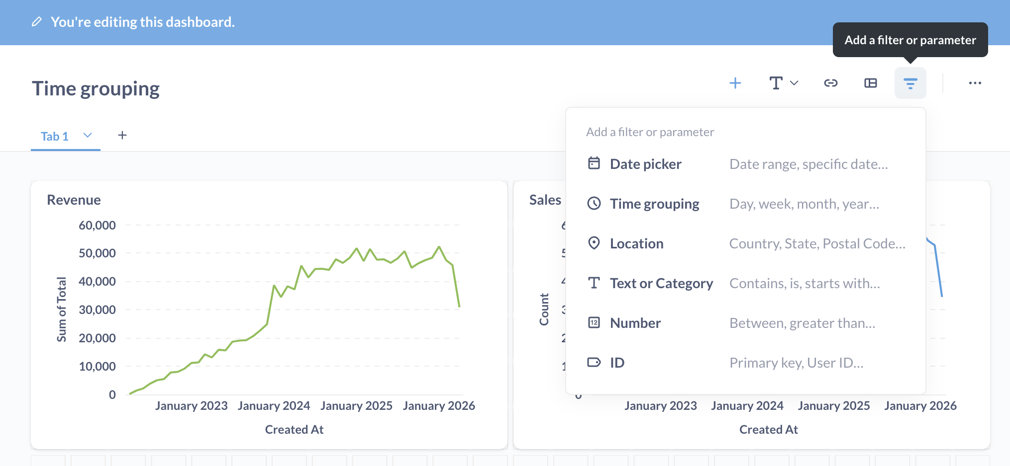Click the plus icon to add a question
Screen dimensions: 1010x466
click(x=735, y=83)
